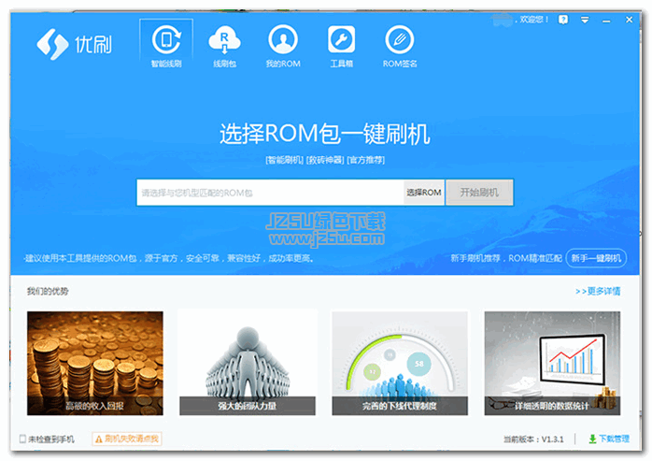Toggle the 未检查到手机 checkbox

click(x=22, y=439)
